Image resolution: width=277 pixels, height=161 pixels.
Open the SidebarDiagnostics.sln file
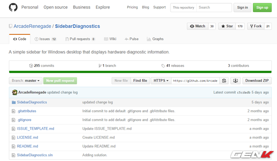tap(35, 155)
